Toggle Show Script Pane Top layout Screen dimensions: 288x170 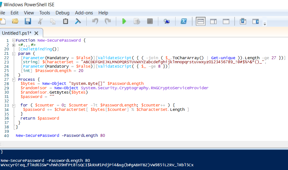201,21
